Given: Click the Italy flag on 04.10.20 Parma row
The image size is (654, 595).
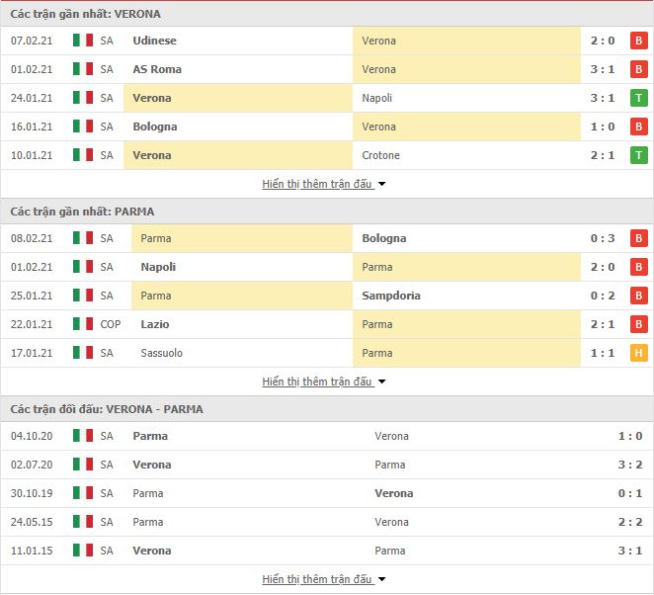Looking at the screenshot, I should [83, 436].
